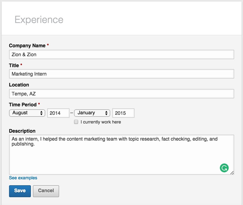
Task: Check the "I currently work here" checkbox
Action: [x=76, y=122]
